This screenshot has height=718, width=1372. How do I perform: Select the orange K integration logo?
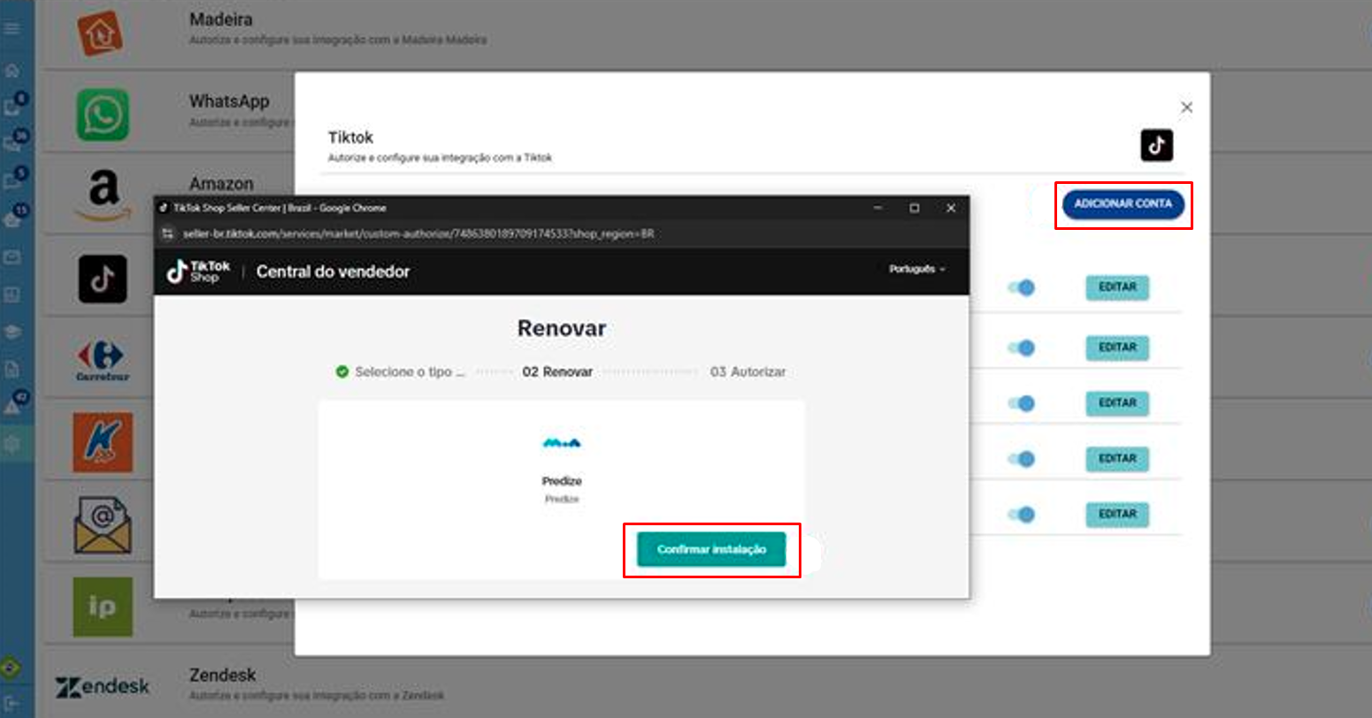point(103,442)
